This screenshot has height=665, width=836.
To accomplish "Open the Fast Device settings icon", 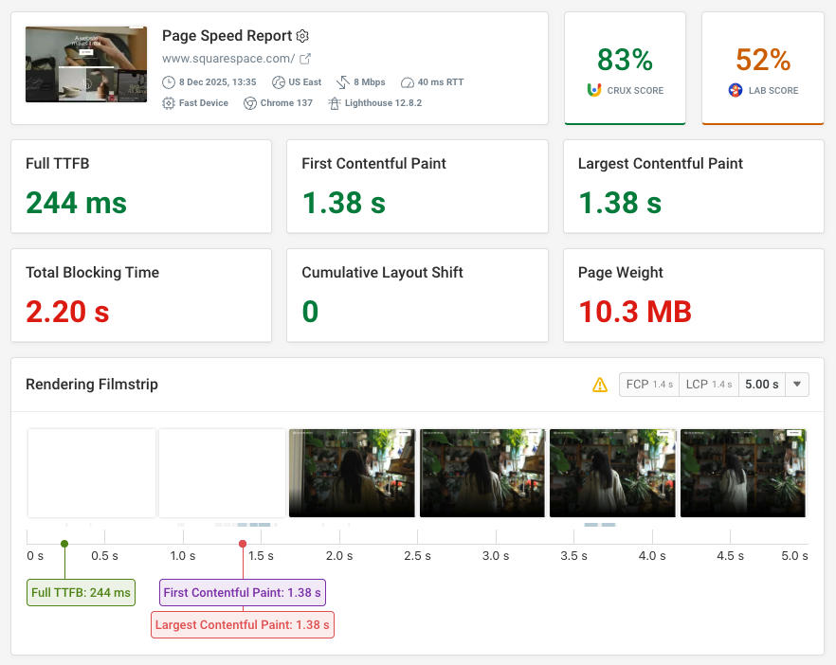I will 168,102.
